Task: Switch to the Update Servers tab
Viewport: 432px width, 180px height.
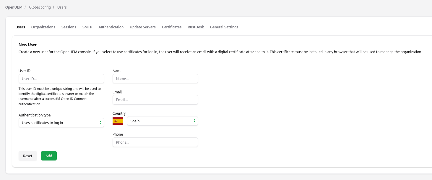Action: click(142, 27)
